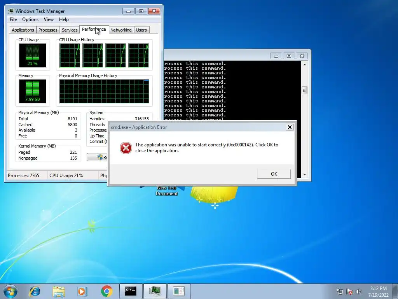Select the New Text Document desktop icon

167,191
